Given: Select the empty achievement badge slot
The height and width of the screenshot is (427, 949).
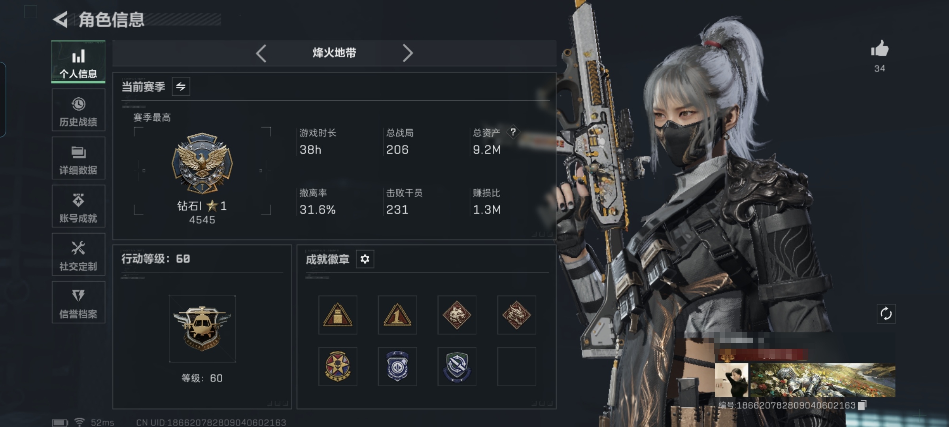Looking at the screenshot, I should tap(516, 367).
